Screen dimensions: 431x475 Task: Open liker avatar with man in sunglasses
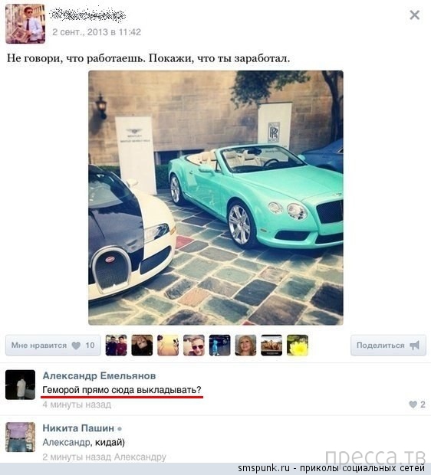(x=194, y=345)
